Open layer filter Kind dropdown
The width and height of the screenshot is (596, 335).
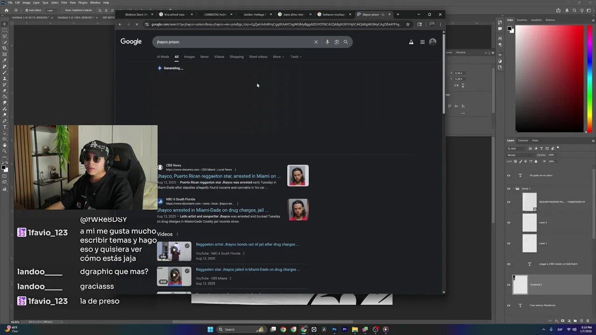pyautogui.click(x=516, y=148)
